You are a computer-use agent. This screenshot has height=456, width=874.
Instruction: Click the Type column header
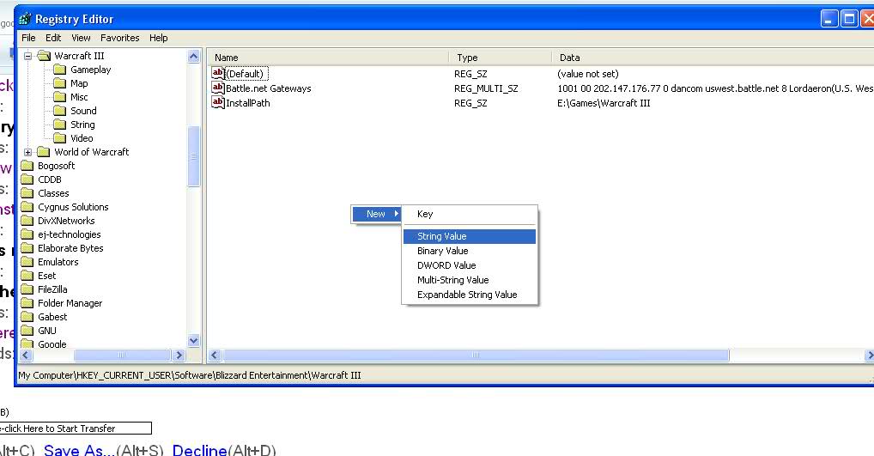501,58
